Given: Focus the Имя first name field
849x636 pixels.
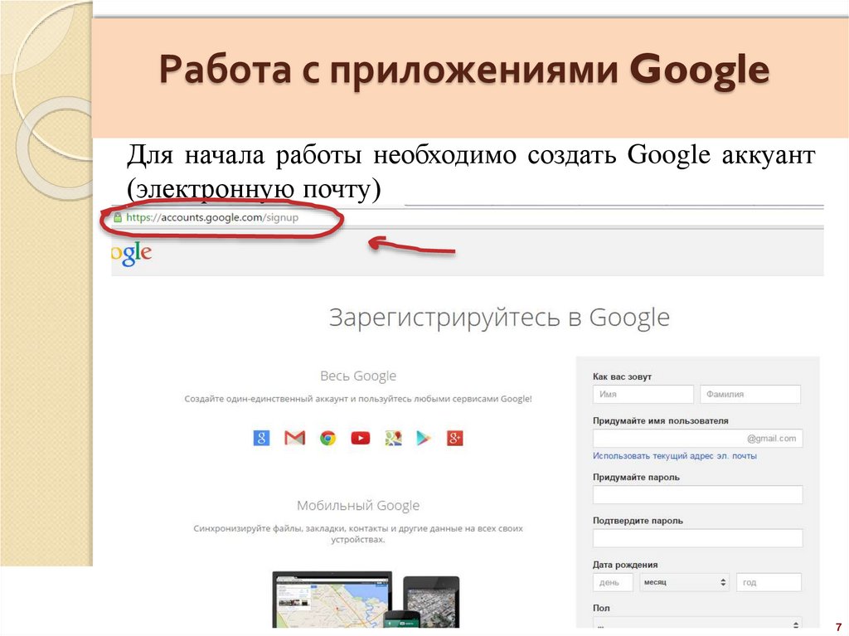Looking at the screenshot, I should [x=643, y=395].
